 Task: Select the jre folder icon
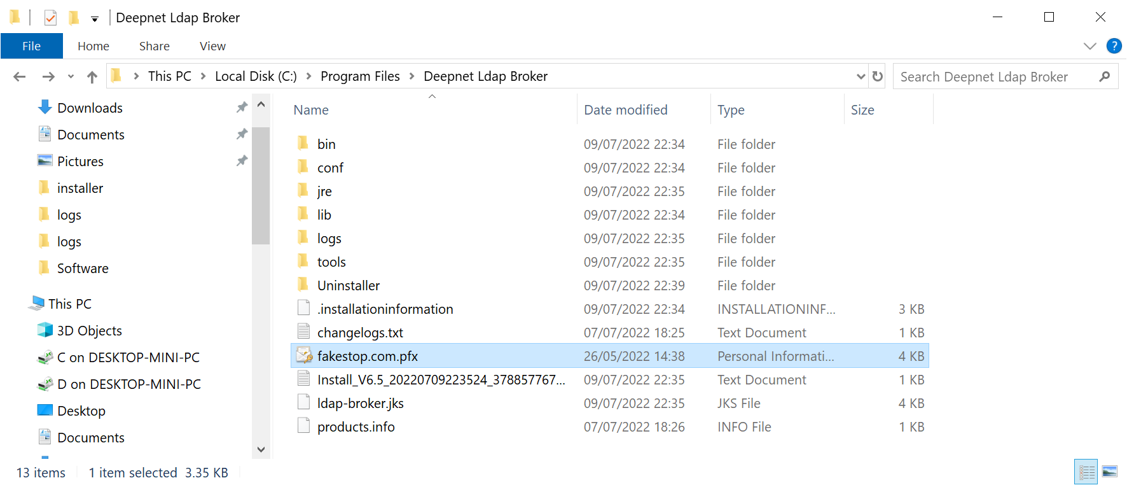(303, 191)
